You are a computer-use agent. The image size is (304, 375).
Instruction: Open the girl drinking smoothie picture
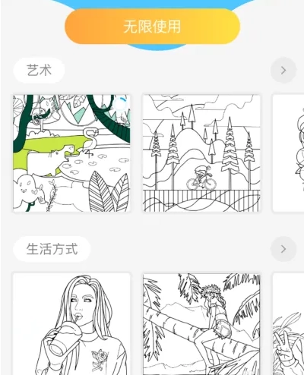click(x=71, y=324)
